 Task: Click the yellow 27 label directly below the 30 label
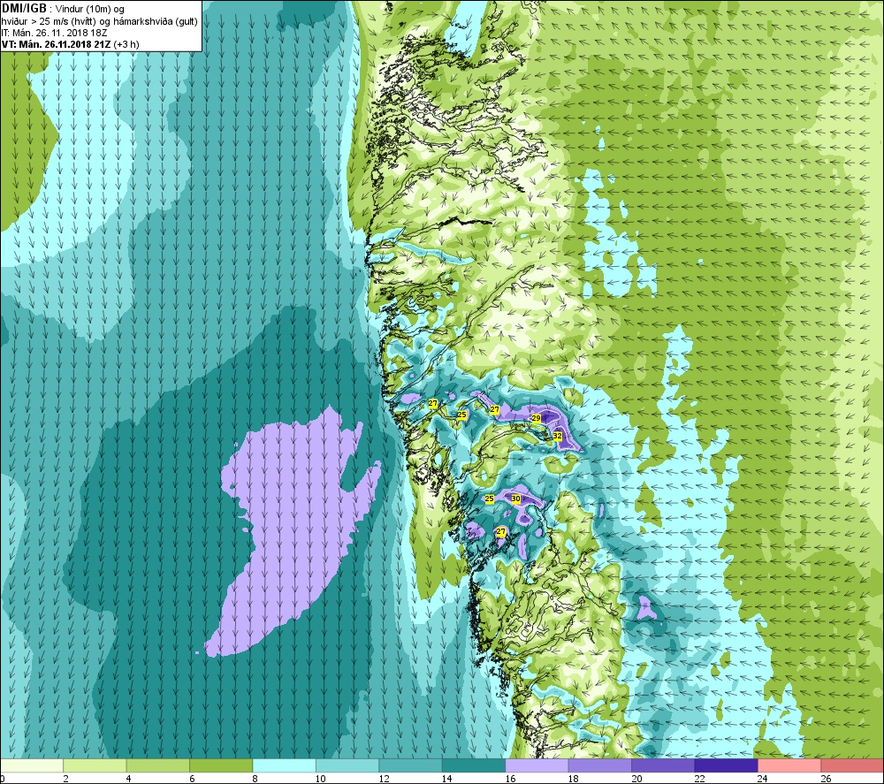[x=500, y=531]
